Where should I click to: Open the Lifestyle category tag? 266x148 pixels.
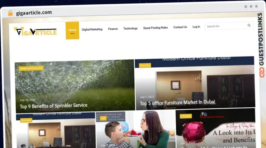click(x=186, y=116)
